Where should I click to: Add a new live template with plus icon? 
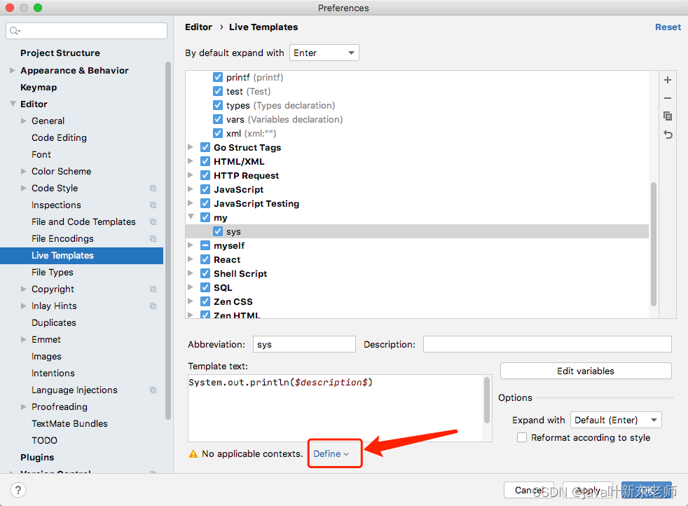pos(668,80)
